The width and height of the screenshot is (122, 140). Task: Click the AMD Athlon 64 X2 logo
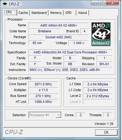coord(101,34)
